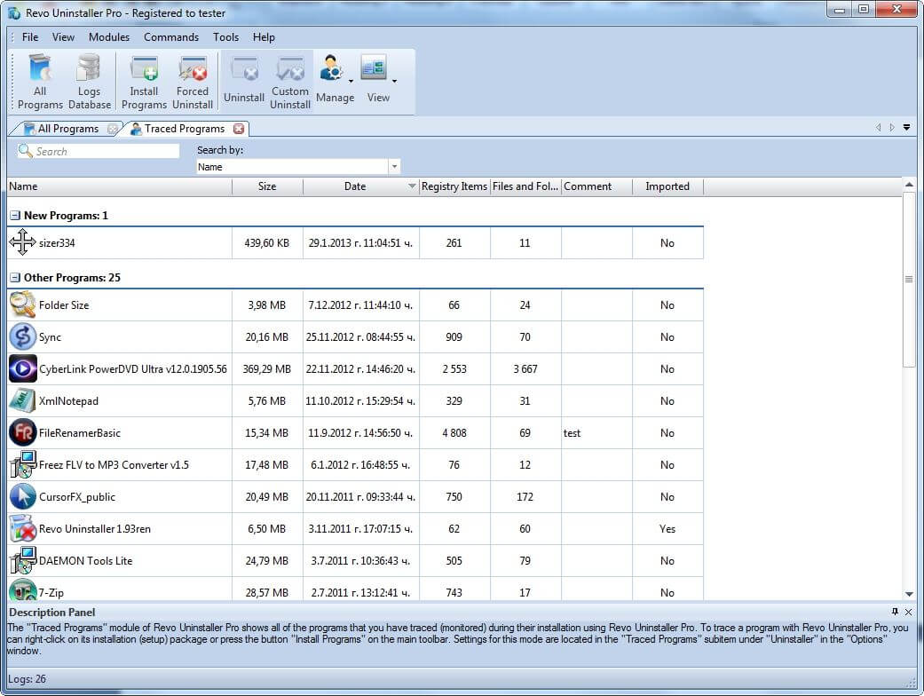Image resolution: width=924 pixels, height=696 pixels.
Task: Open the Help menu
Action: tap(264, 37)
